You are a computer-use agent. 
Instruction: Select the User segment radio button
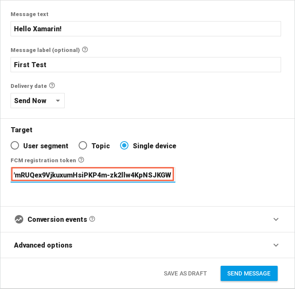(x=15, y=146)
